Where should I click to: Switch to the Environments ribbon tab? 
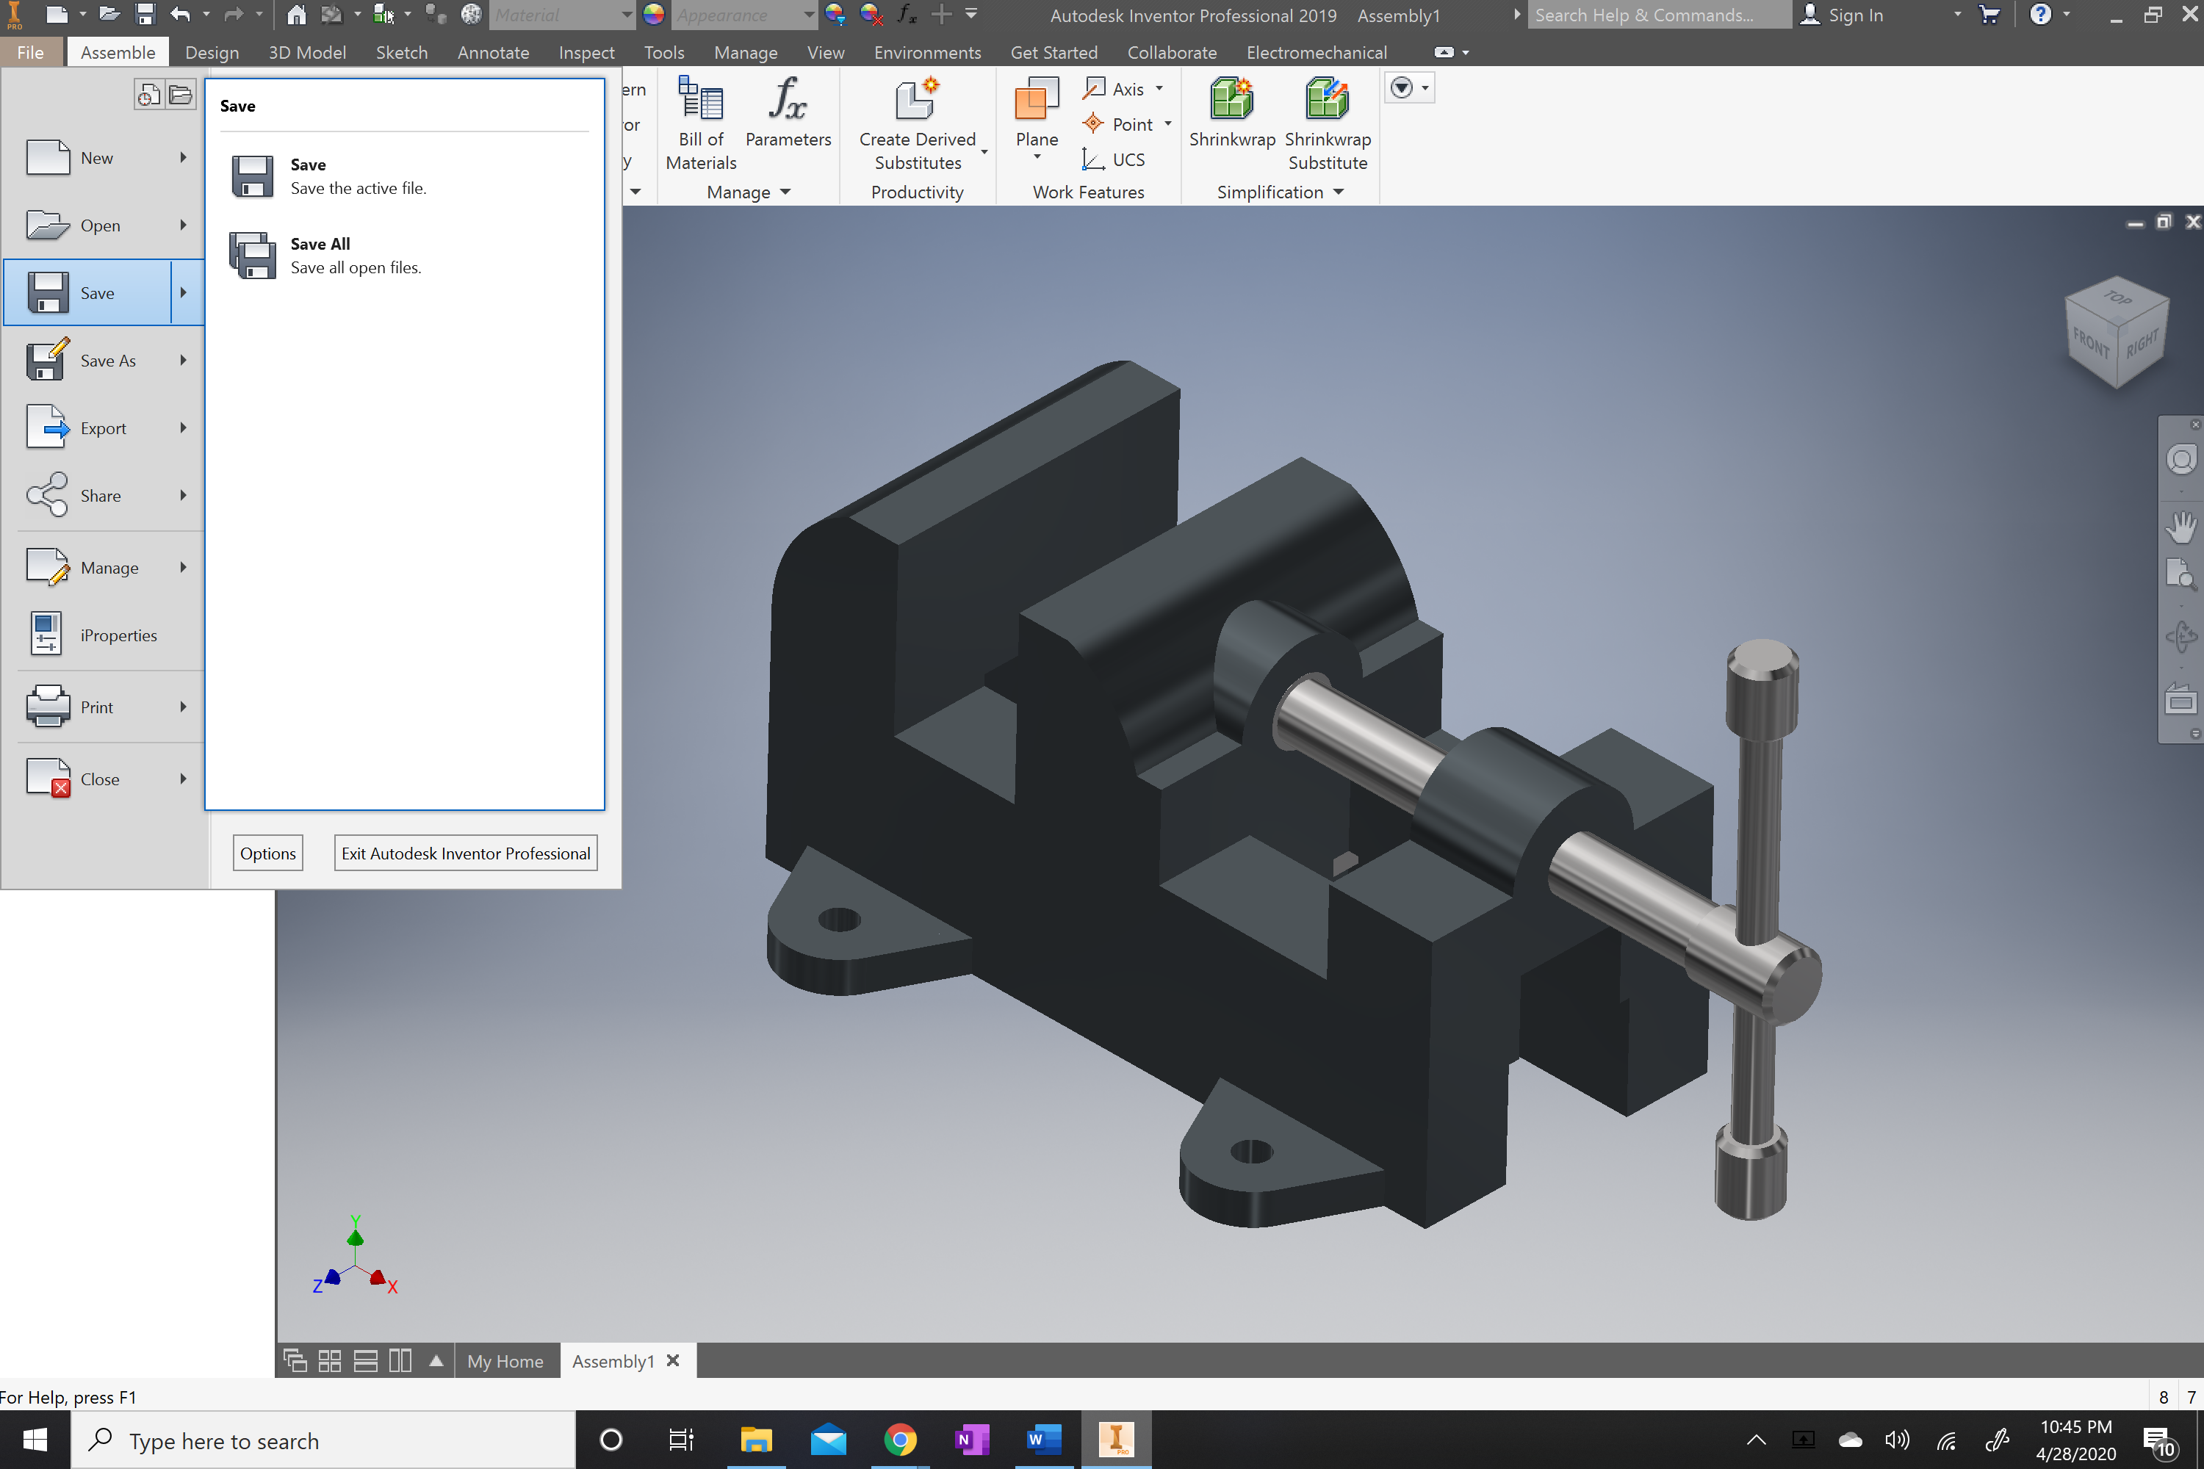pos(926,52)
